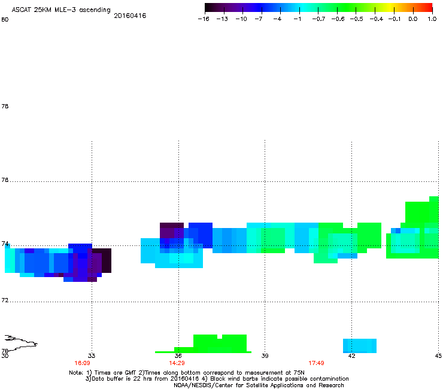Click the -0.6 color scale label
443x389 pixels.
click(x=338, y=19)
